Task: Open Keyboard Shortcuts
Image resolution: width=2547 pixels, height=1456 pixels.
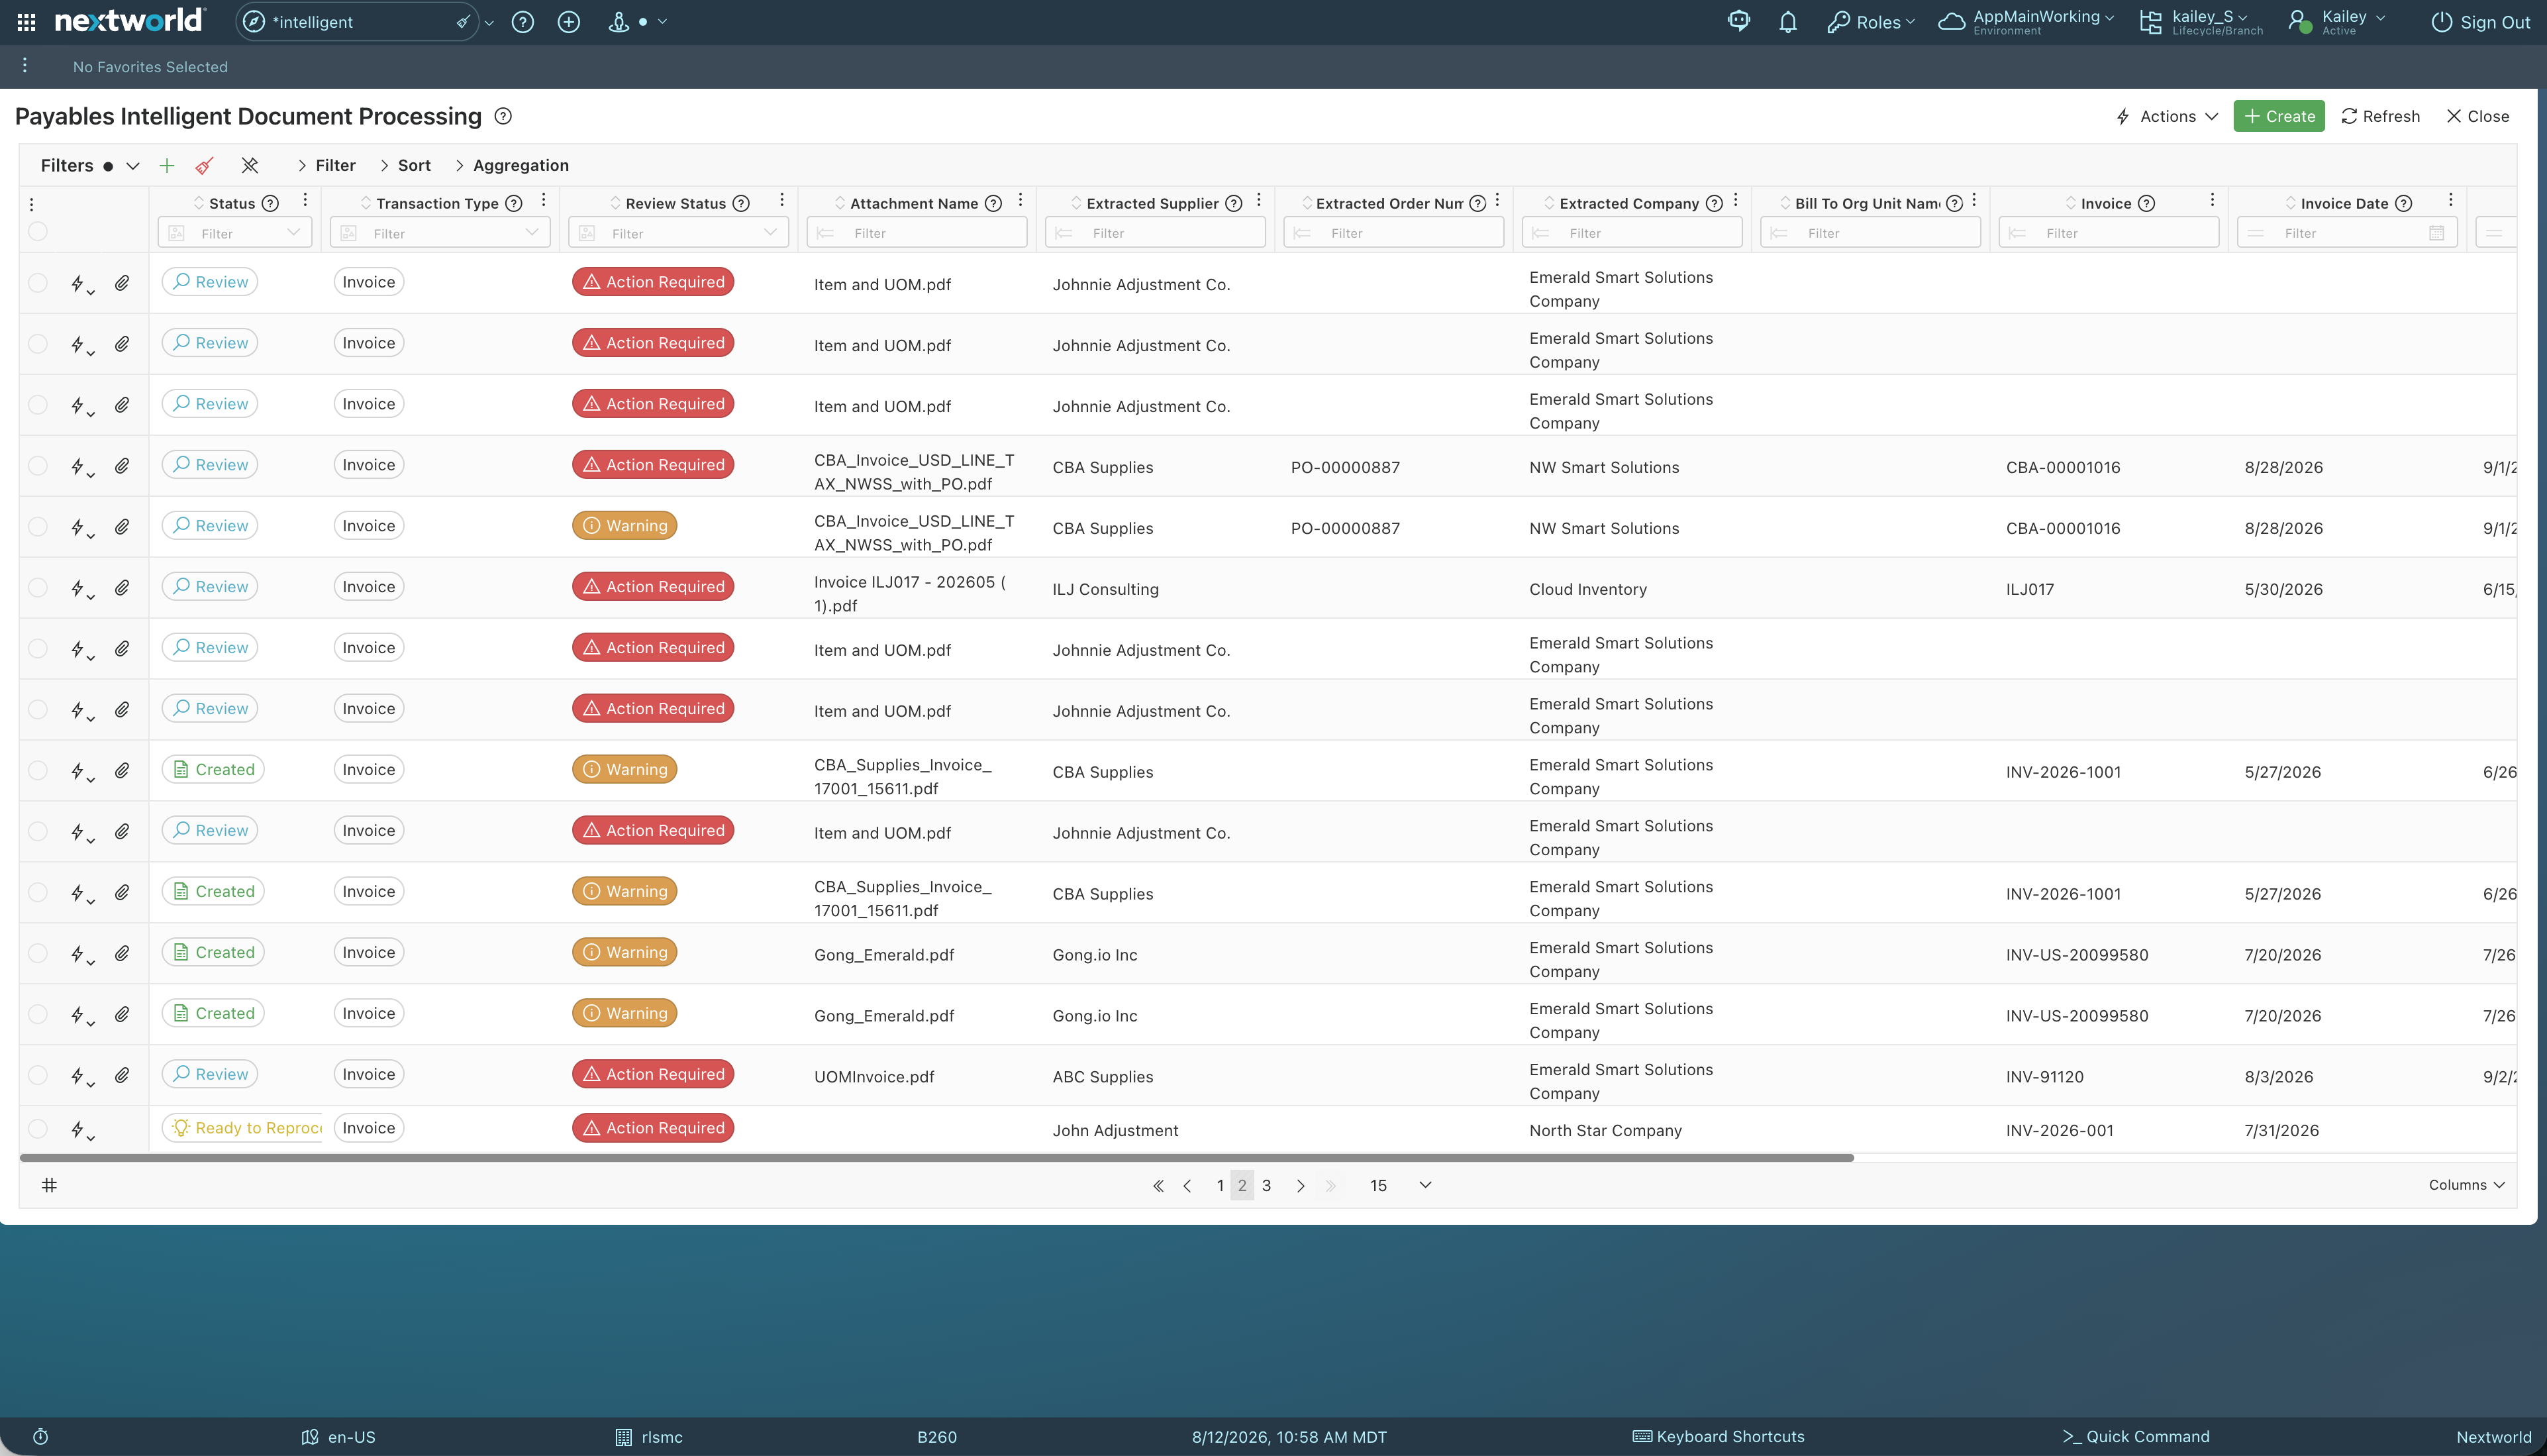Action: coord(1719,1437)
